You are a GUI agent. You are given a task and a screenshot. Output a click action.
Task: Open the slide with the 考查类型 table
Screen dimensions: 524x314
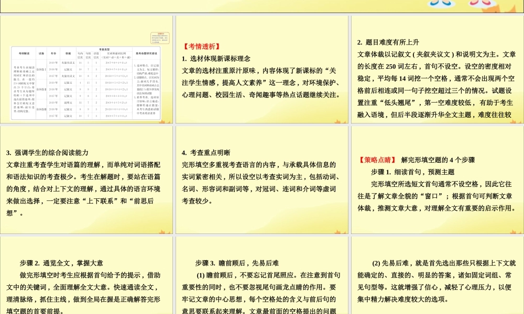click(x=86, y=70)
